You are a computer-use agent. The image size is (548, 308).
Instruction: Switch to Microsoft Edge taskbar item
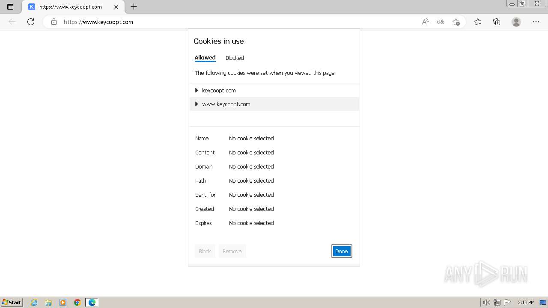92,302
